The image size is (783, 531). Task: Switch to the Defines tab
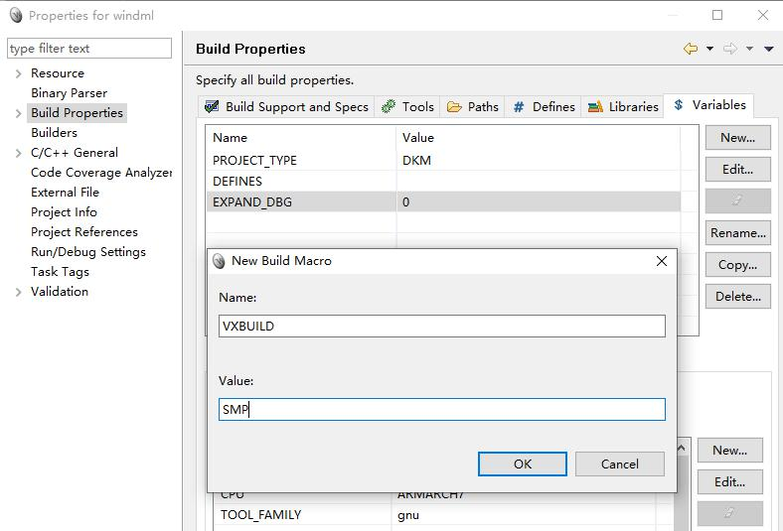click(544, 107)
